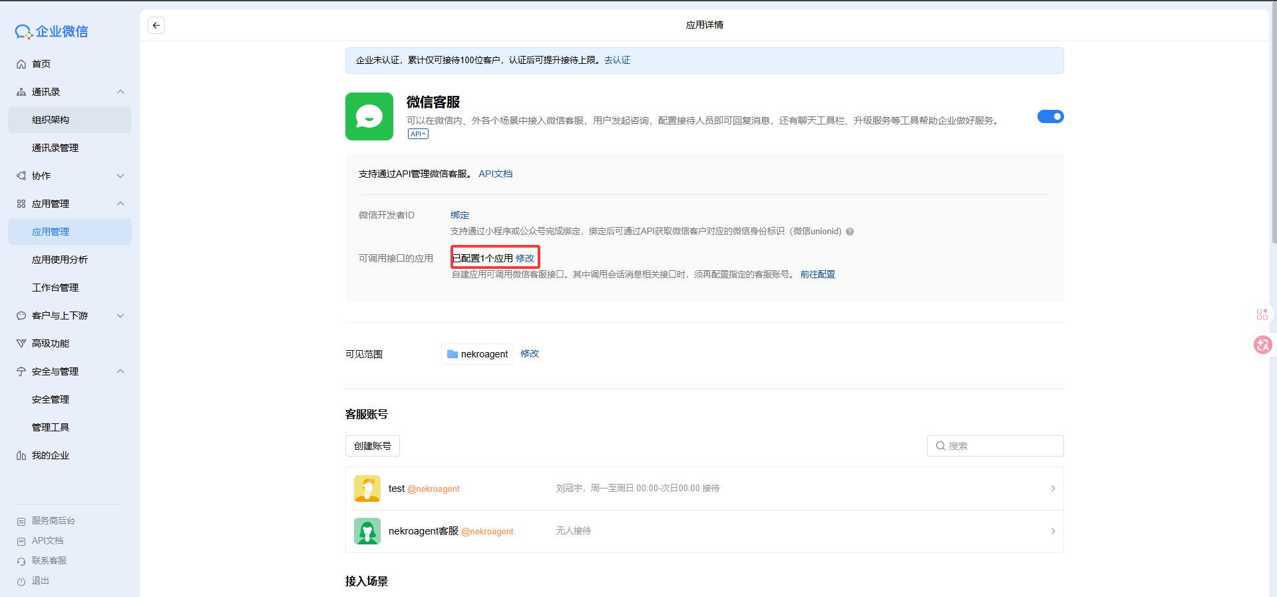This screenshot has height=597, width=1277.
Task: Click the back arrow button
Action: click(156, 25)
